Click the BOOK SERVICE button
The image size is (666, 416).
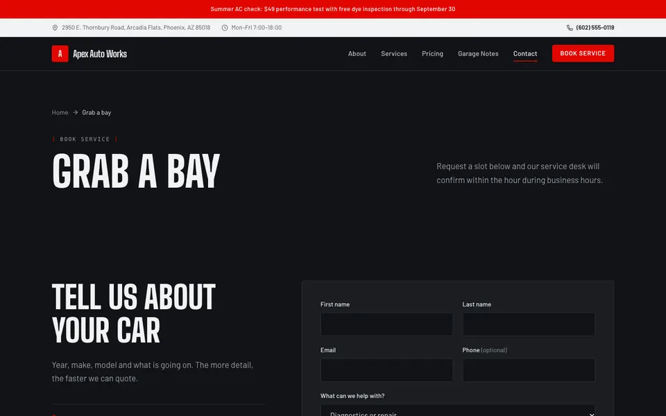tap(583, 53)
